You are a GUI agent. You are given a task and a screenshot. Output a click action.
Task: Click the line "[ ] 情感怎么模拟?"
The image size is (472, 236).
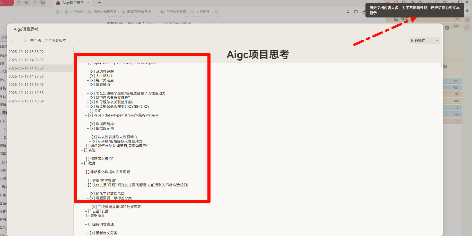[x=98, y=159]
